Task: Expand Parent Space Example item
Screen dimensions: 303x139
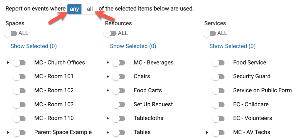Action: [x=8, y=132]
